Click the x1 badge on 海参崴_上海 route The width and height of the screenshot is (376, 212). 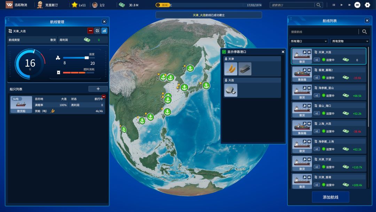pos(317,149)
